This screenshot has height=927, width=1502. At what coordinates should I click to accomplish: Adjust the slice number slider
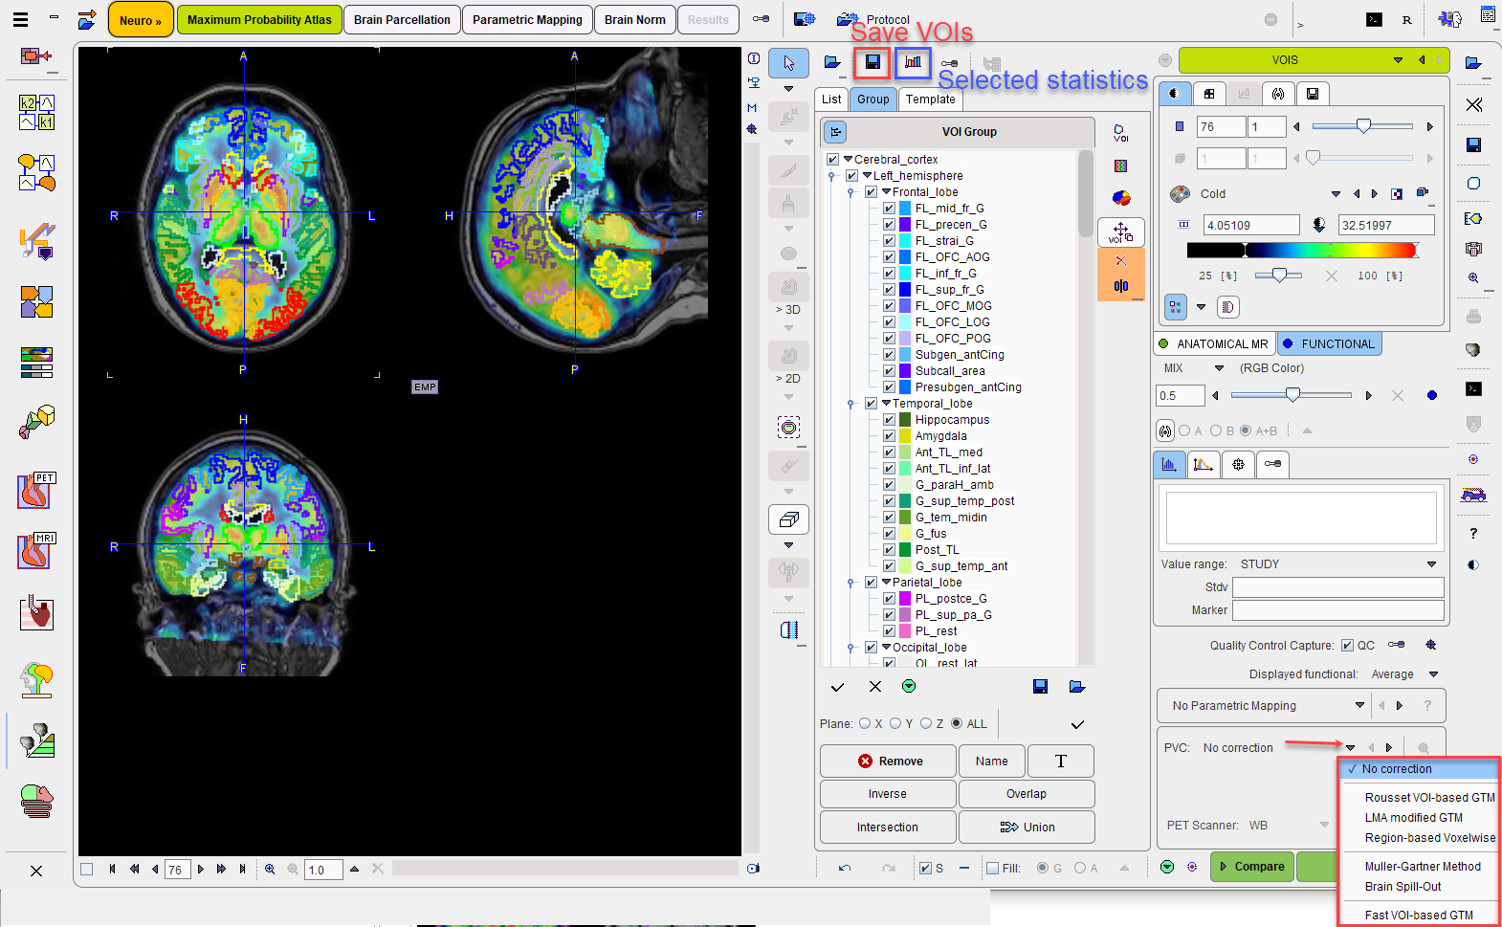click(x=1363, y=126)
